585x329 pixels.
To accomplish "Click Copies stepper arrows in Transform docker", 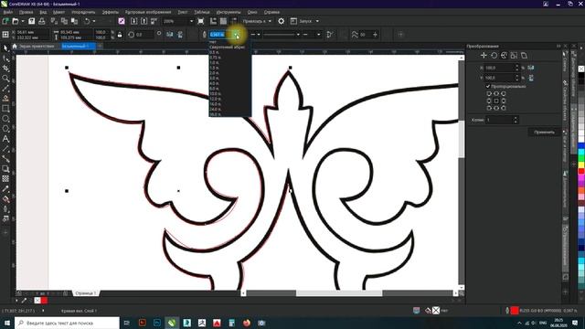I will point(516,120).
